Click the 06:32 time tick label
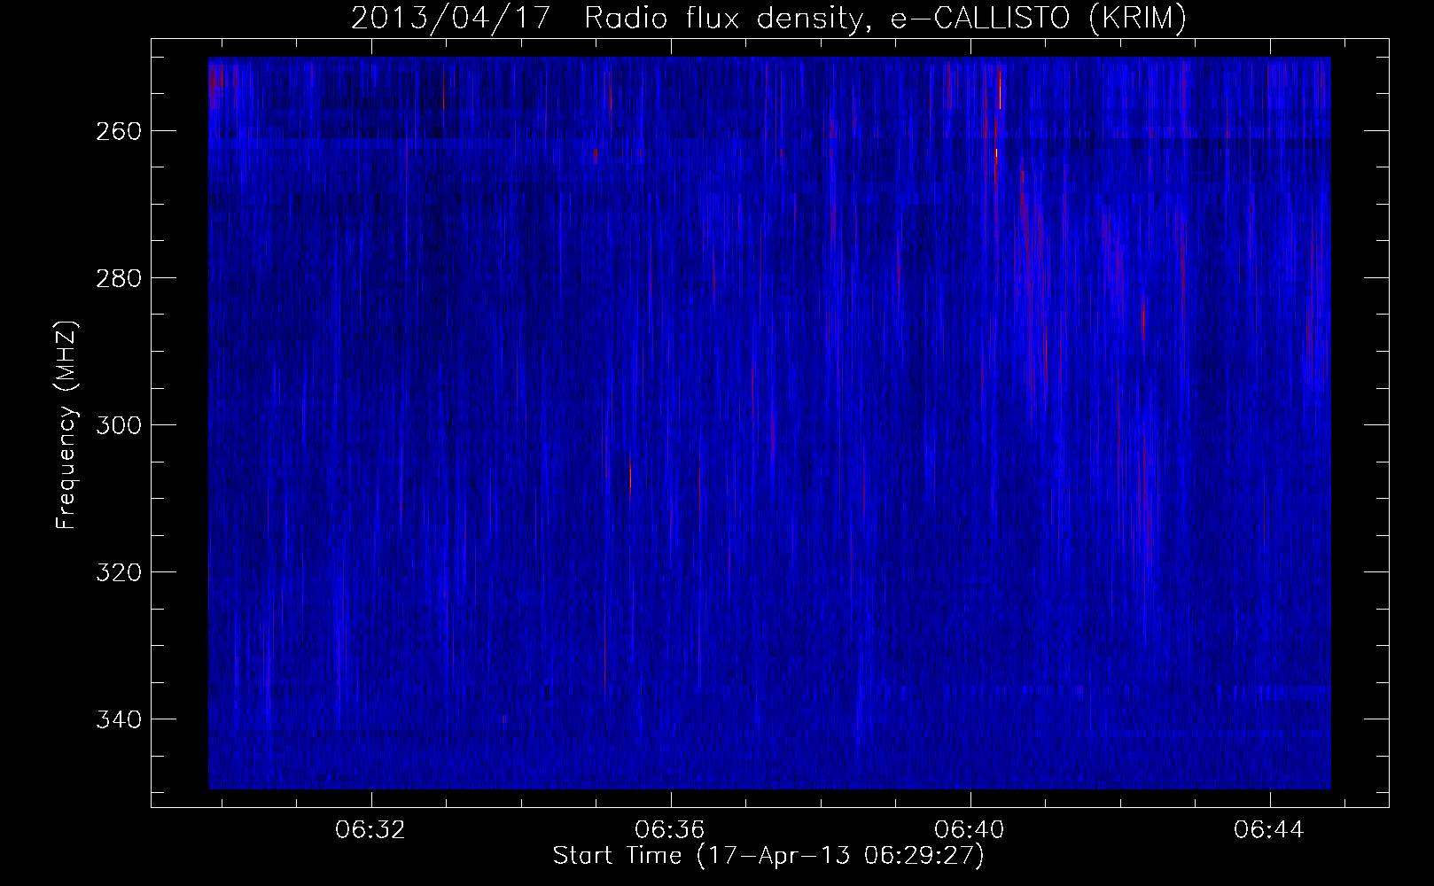 click(x=370, y=830)
